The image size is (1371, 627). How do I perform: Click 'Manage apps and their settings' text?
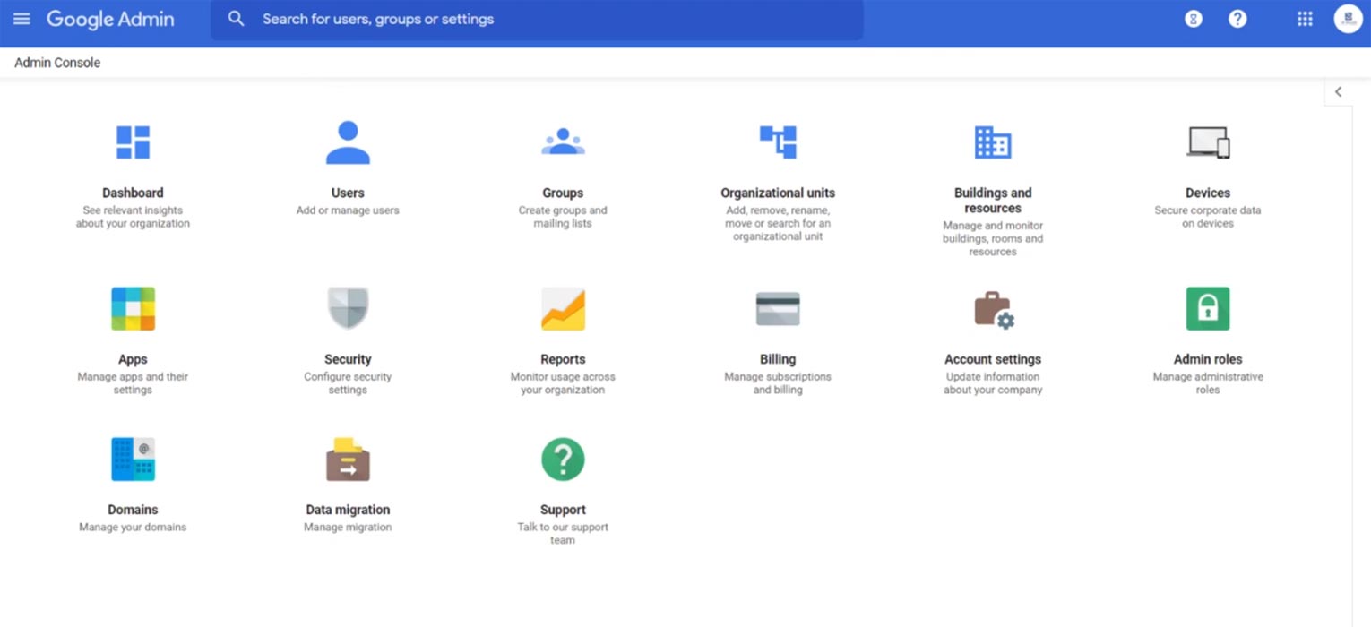tap(133, 383)
